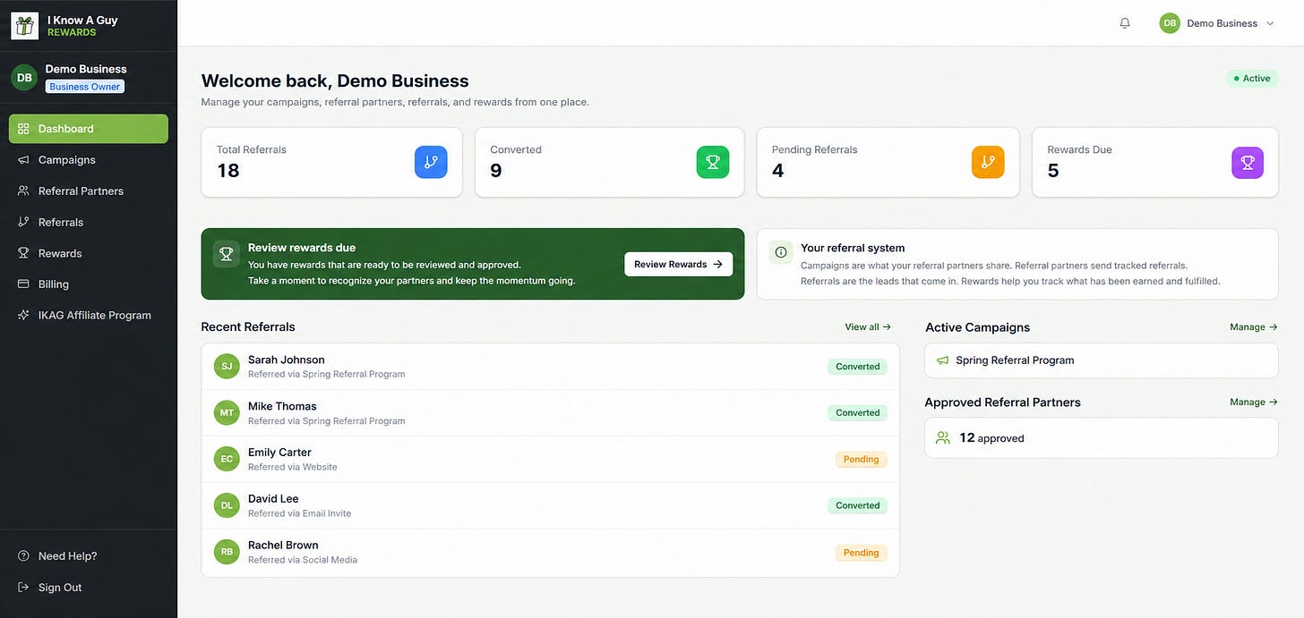The height and width of the screenshot is (618, 1304).
Task: Go to Referral Partners in sidebar
Action: point(89,191)
